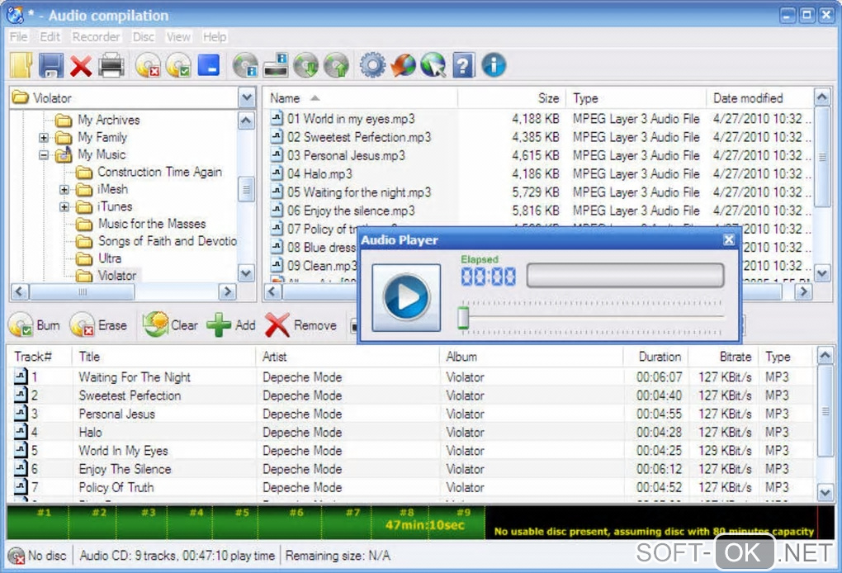Close the Audio Player panel
The width and height of the screenshot is (842, 573).
click(729, 239)
